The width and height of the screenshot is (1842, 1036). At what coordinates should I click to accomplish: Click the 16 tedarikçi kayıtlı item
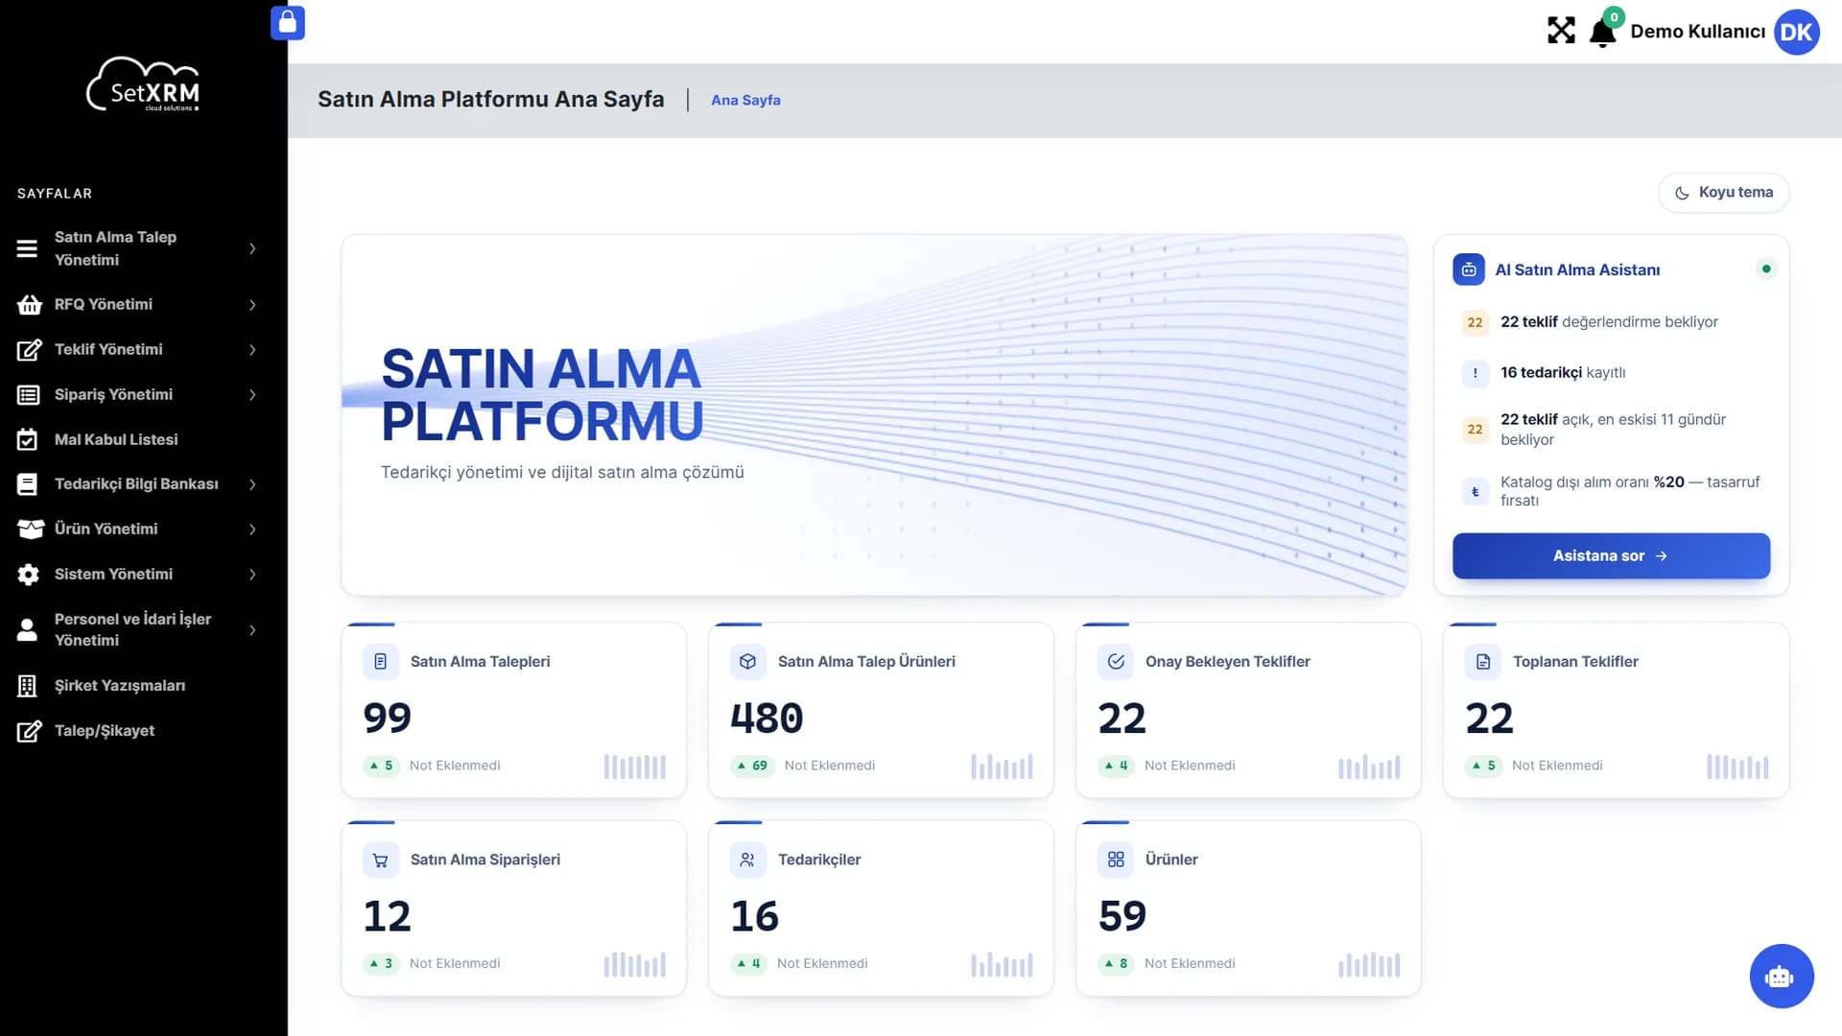coord(1611,373)
